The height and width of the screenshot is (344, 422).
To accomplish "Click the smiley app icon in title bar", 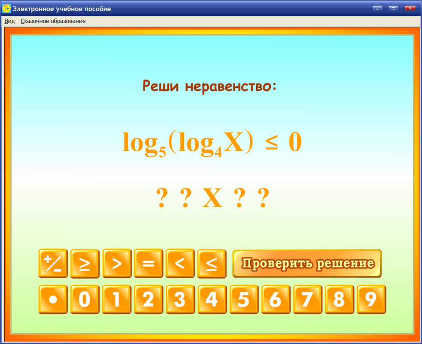I will [x=7, y=7].
